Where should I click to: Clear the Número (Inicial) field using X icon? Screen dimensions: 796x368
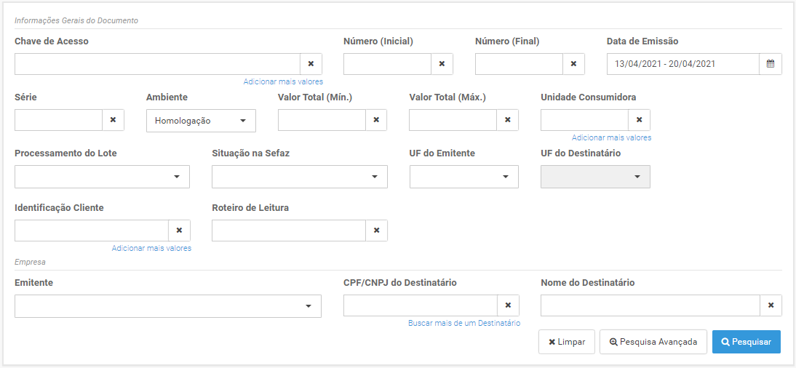(x=442, y=64)
